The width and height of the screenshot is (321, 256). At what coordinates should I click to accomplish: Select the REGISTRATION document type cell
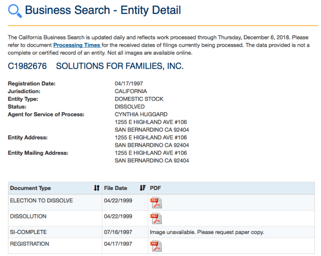click(x=29, y=244)
